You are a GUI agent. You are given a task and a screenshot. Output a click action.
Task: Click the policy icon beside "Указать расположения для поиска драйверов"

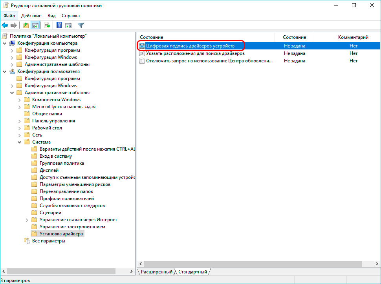click(x=142, y=53)
